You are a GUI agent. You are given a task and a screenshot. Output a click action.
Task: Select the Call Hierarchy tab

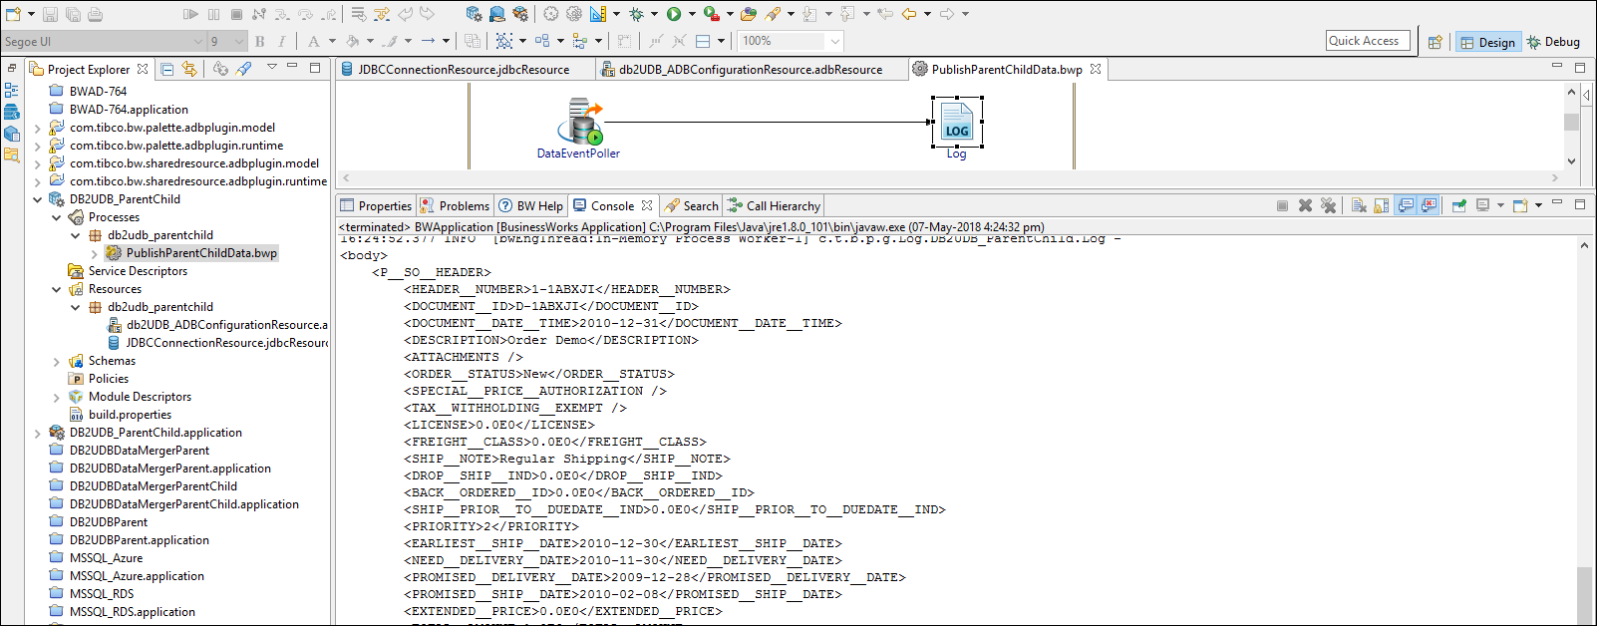[774, 205]
